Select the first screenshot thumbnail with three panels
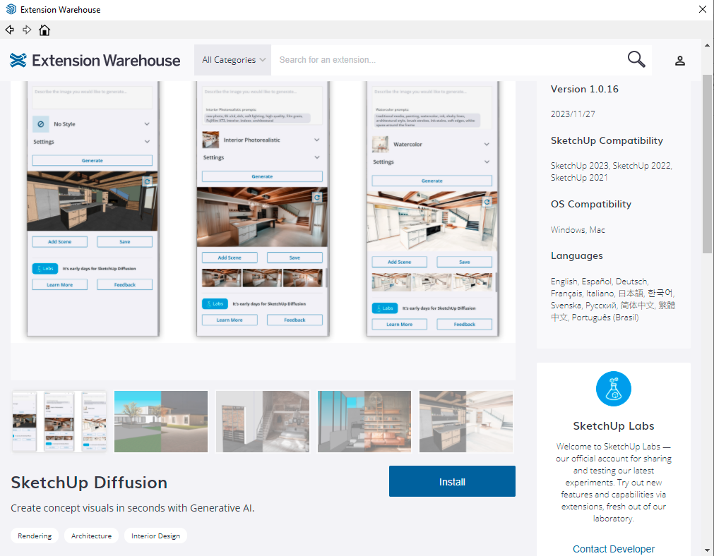714x556 pixels. tap(59, 421)
